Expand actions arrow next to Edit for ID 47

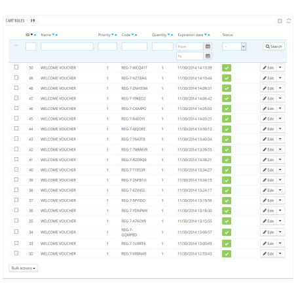tap(280, 98)
